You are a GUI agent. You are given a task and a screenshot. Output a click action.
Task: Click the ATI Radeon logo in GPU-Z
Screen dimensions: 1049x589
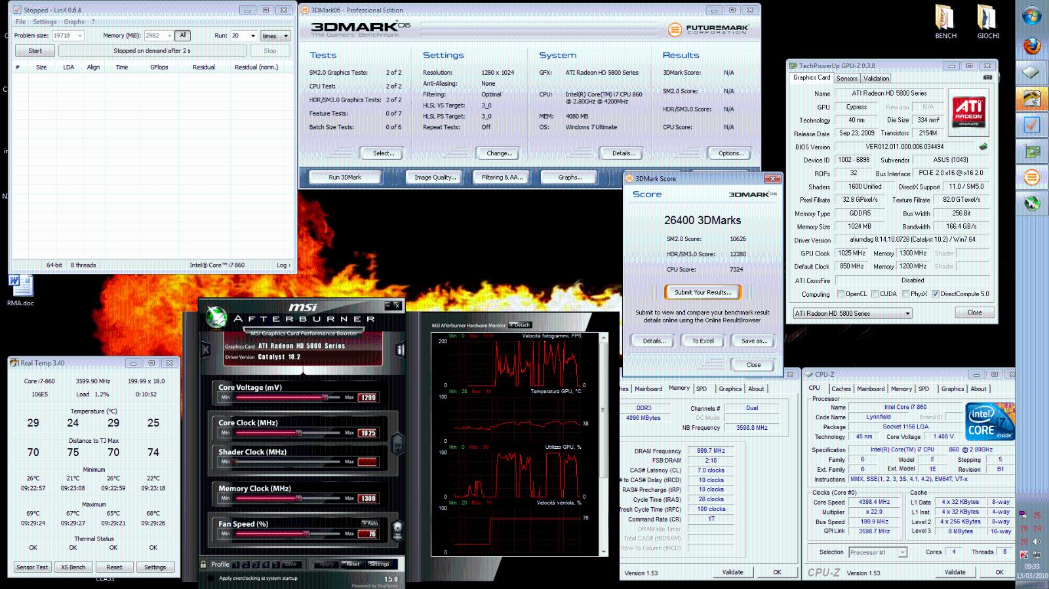[x=968, y=111]
